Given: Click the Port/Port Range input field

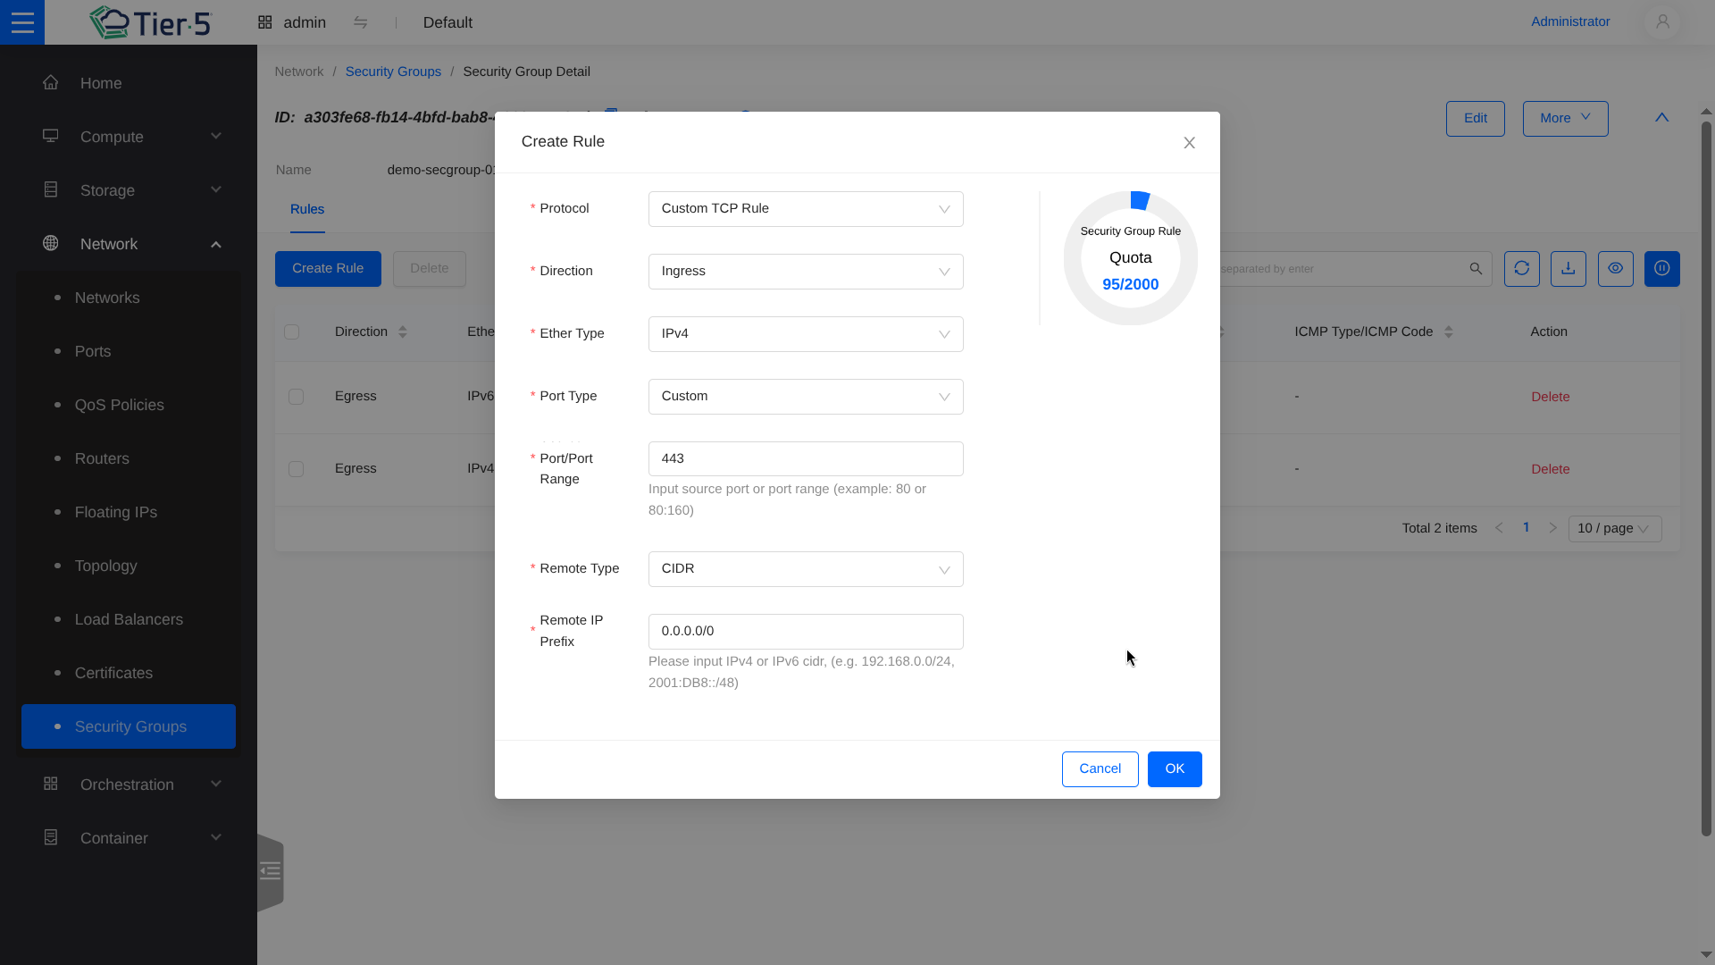Looking at the screenshot, I should click(x=805, y=459).
